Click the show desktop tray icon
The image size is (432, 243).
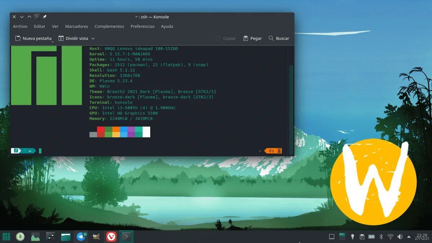pyautogui.click(x=332, y=237)
